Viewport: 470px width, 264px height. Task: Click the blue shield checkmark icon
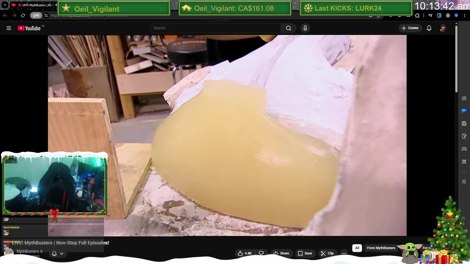456,15
